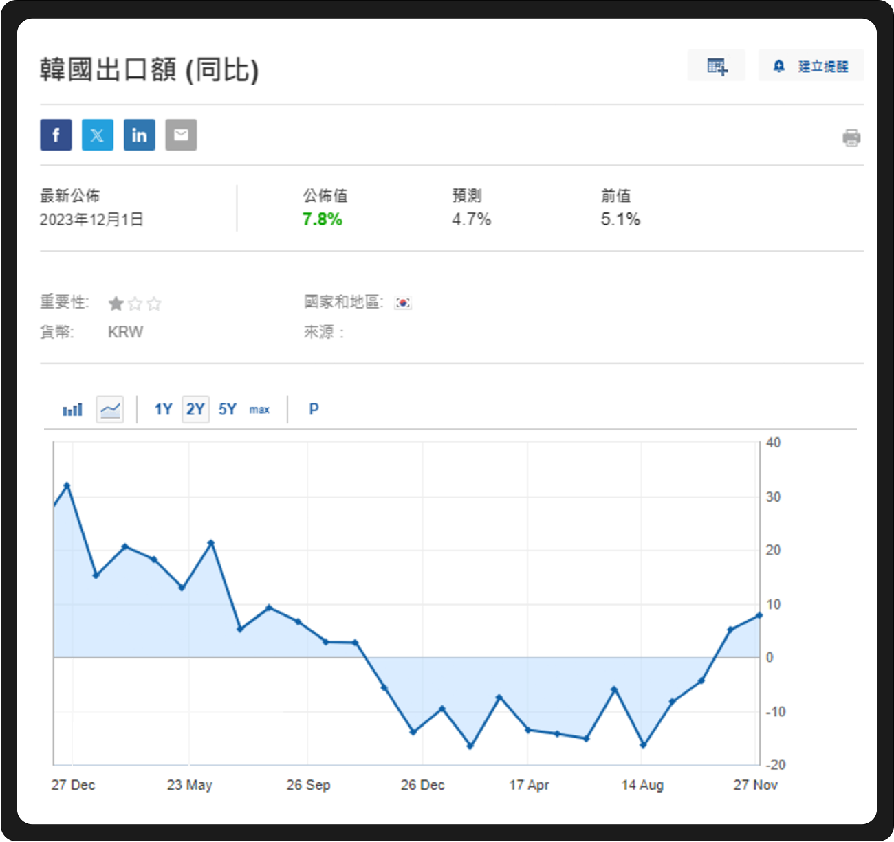Viewport: 894px width, 842px height.
Task: Share the article on Facebook
Action: [x=56, y=135]
